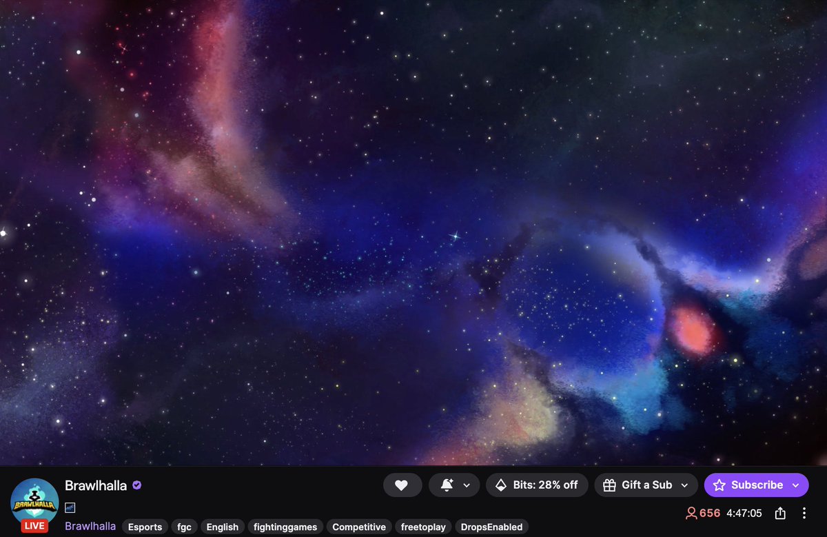
Task: Click the 4:47:05 stream uptime
Action: point(744,514)
